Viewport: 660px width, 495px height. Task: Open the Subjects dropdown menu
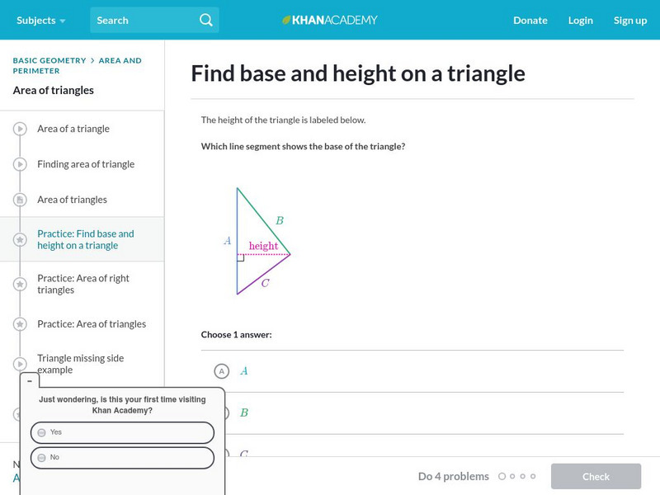(41, 20)
